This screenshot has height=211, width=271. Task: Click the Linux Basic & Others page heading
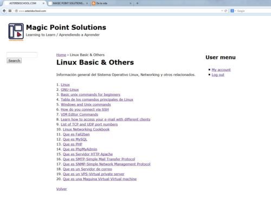tap(95, 62)
